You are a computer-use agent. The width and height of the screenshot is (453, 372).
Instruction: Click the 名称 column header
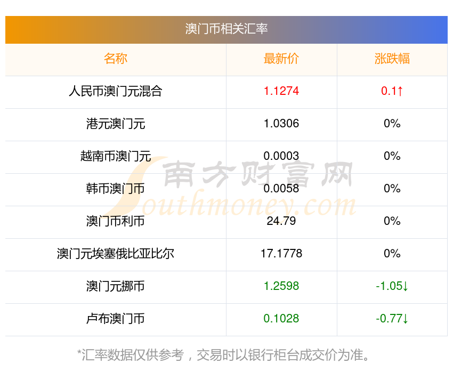pos(116,59)
